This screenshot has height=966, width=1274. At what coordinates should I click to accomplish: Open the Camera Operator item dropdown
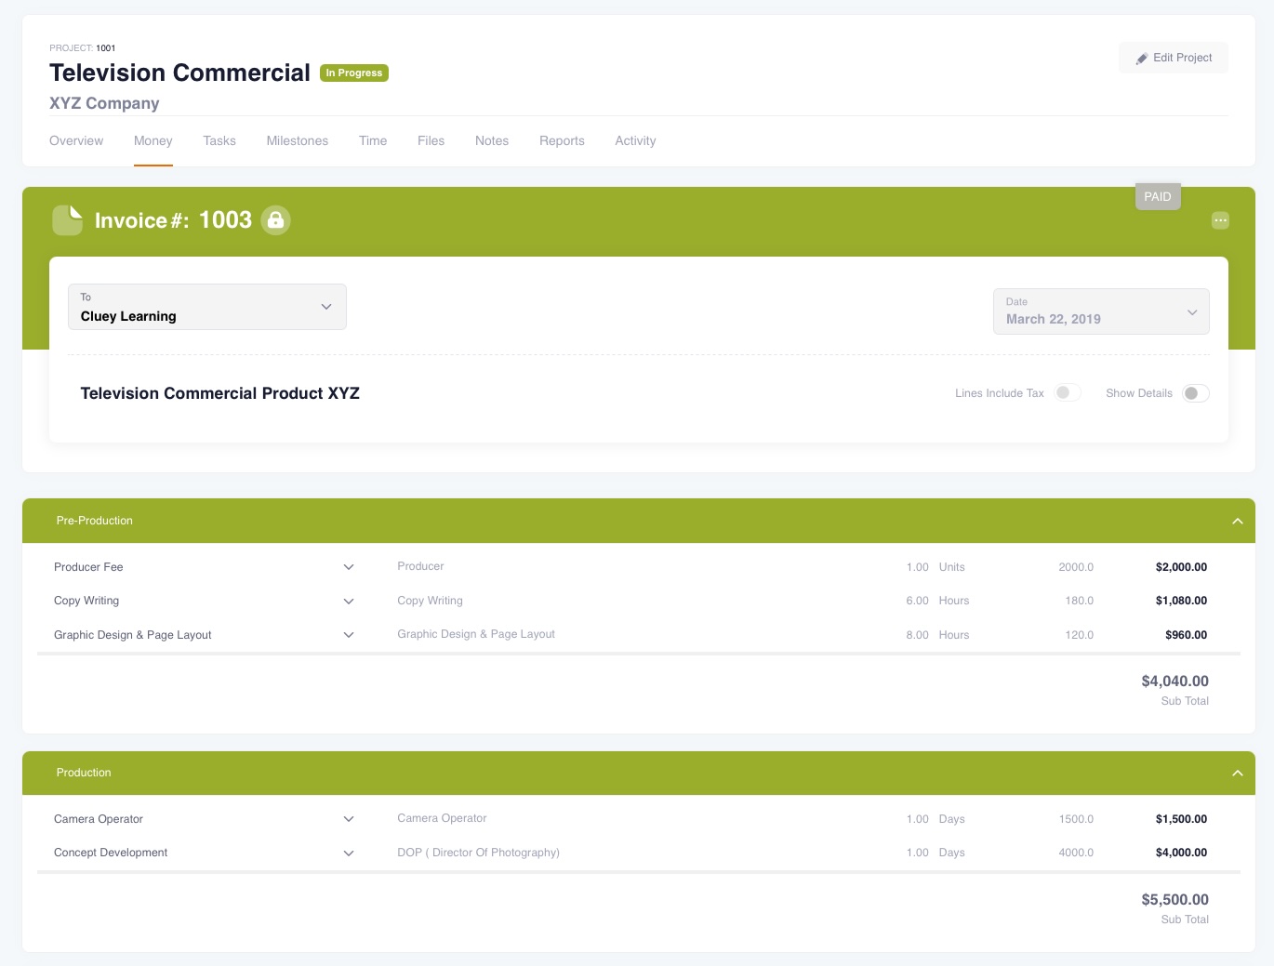tap(349, 819)
